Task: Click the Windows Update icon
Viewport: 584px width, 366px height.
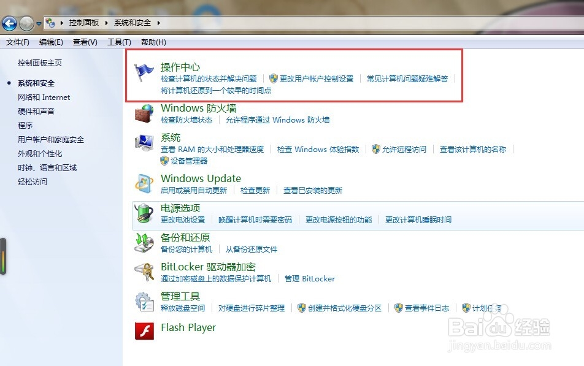Action: click(x=144, y=184)
